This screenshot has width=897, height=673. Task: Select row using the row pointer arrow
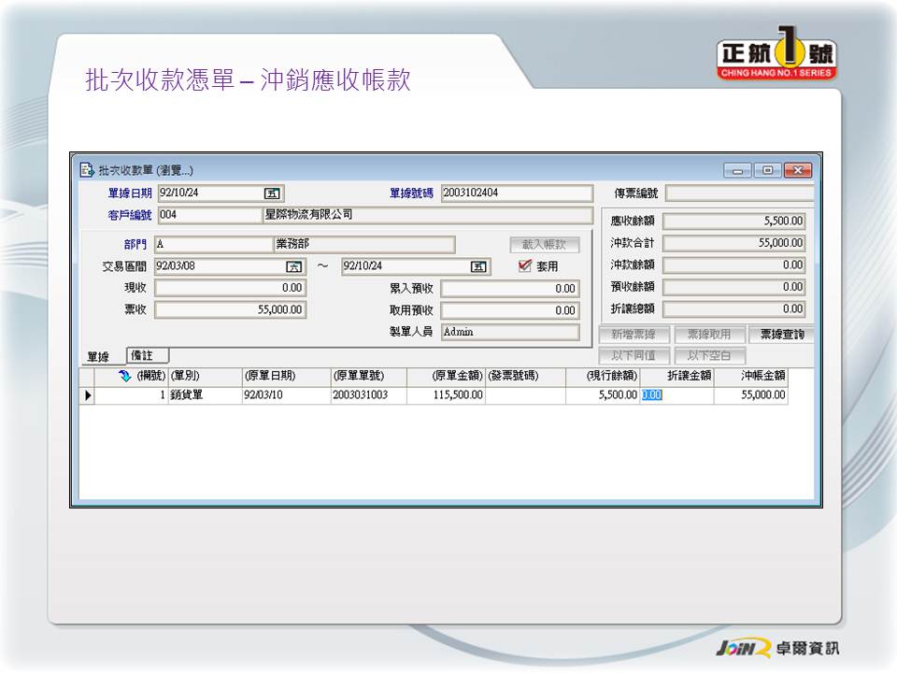(89, 395)
